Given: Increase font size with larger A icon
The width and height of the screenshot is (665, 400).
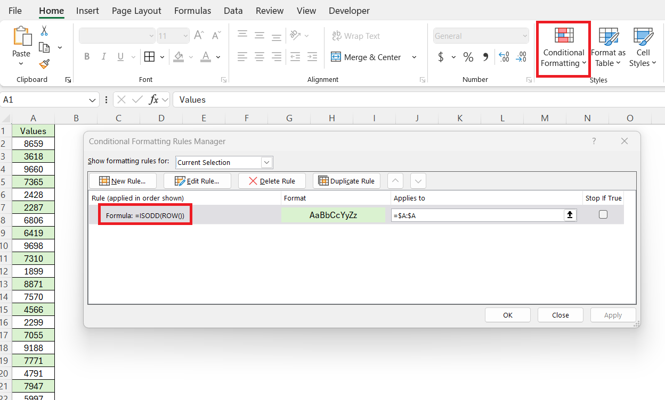Looking at the screenshot, I should pos(199,36).
